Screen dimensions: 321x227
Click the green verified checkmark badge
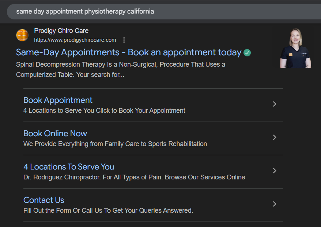[247, 53]
